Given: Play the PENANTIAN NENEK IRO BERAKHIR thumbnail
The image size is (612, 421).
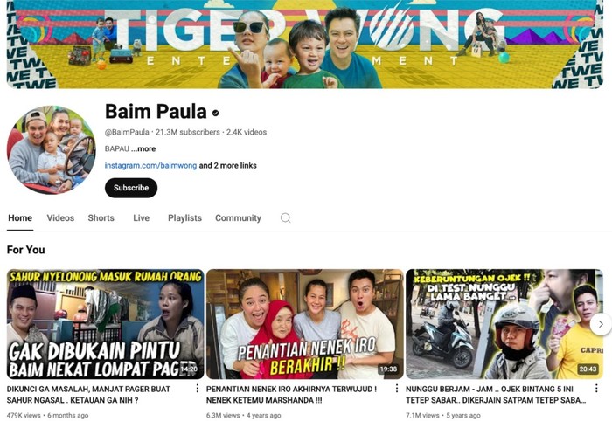Looking at the screenshot, I should coord(305,324).
